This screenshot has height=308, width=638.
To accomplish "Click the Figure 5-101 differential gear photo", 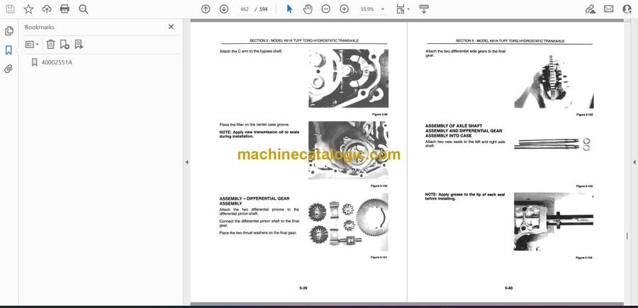I will [348, 222].
